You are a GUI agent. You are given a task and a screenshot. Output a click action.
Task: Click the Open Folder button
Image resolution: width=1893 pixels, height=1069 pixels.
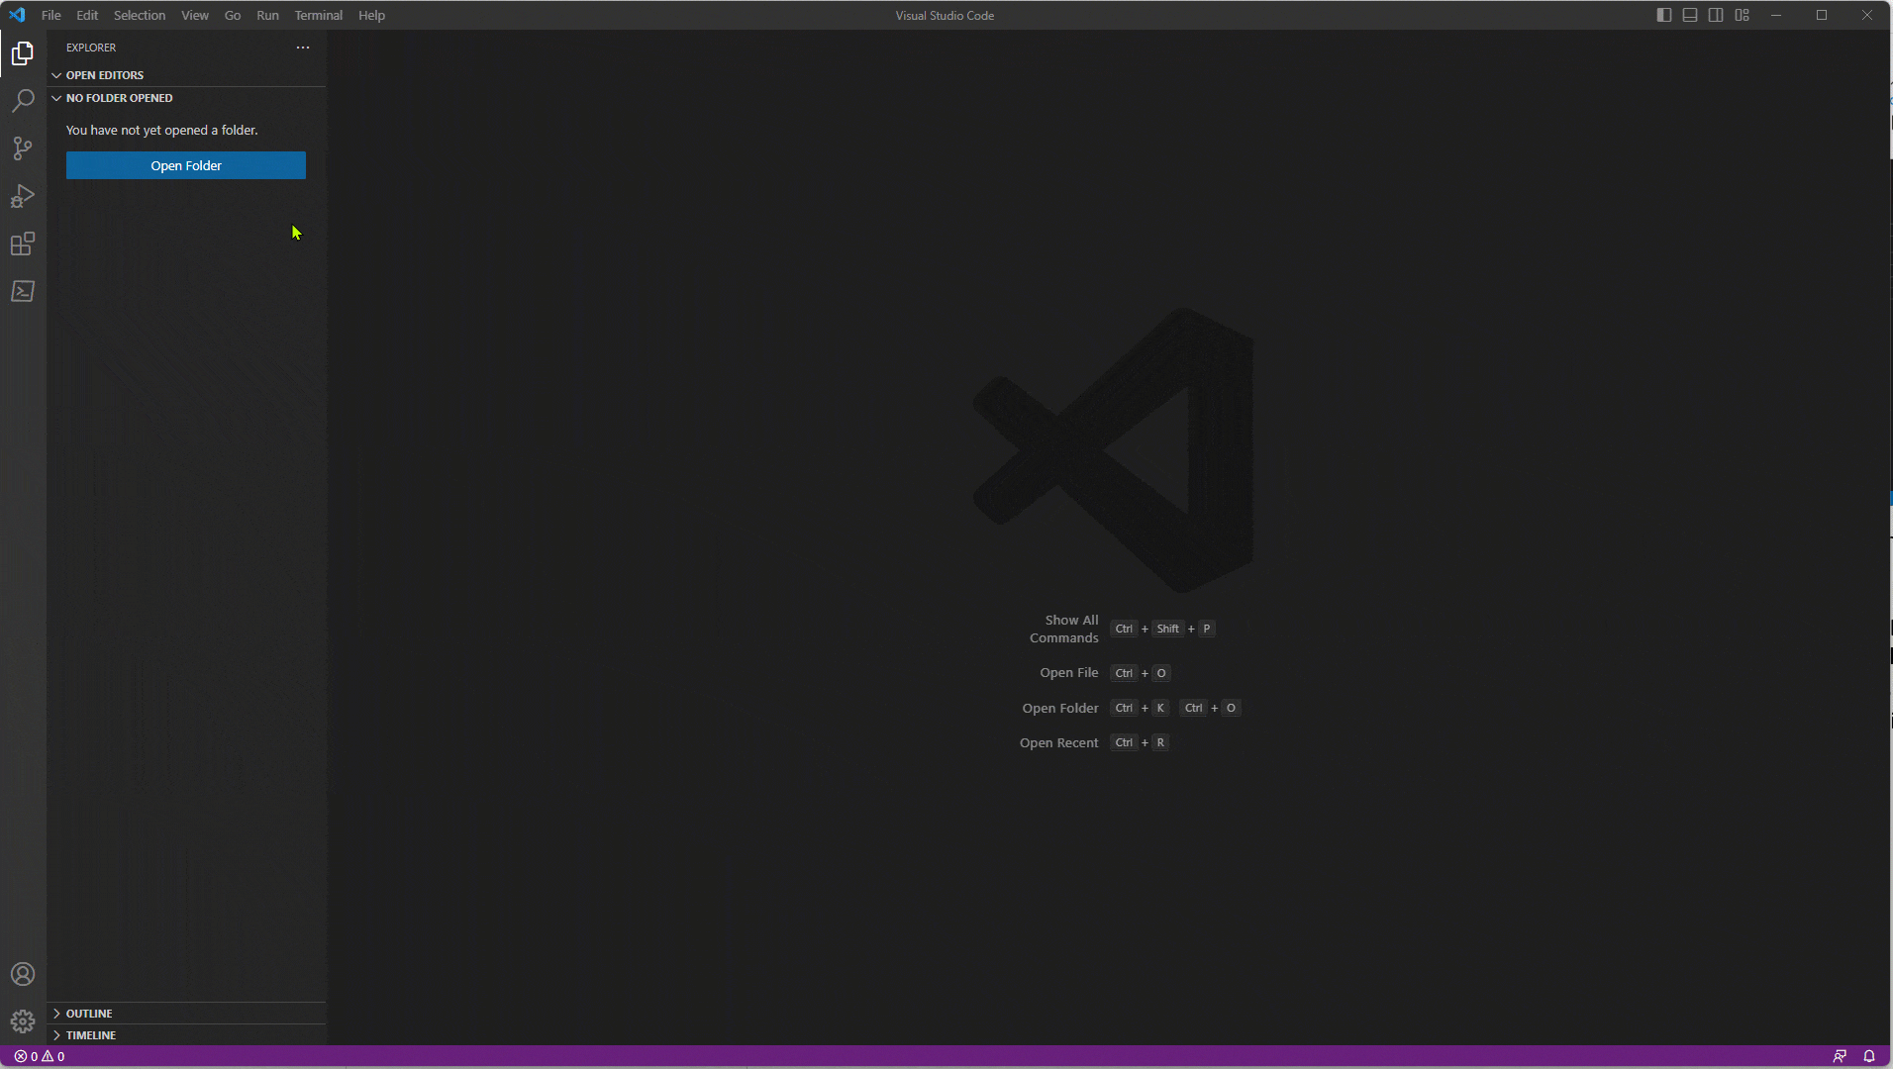point(185,165)
